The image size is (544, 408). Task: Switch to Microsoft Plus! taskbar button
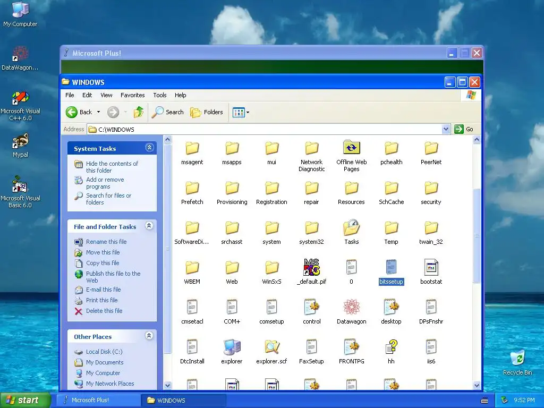click(x=98, y=400)
